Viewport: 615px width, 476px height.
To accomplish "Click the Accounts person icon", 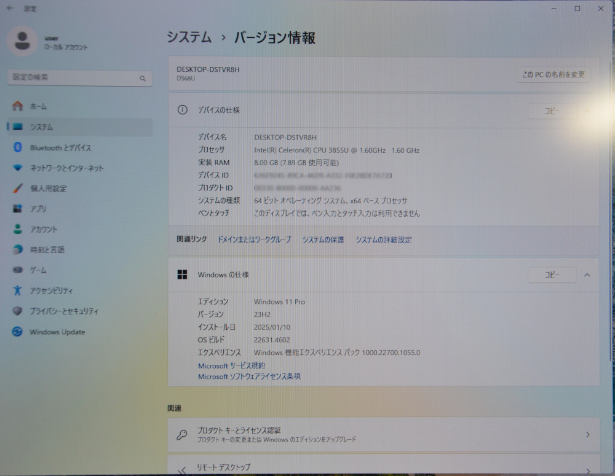I will coord(18,229).
